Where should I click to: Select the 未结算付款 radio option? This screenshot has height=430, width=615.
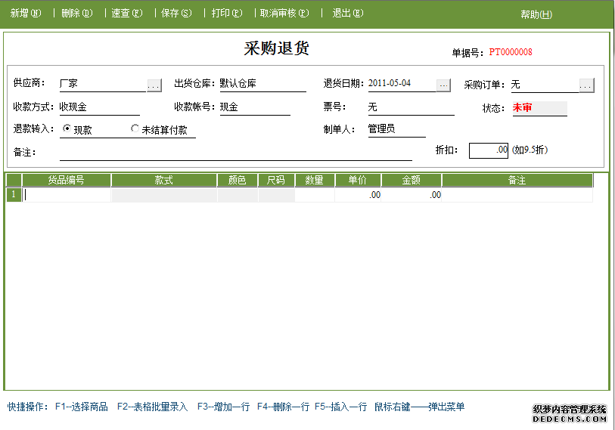[135, 129]
